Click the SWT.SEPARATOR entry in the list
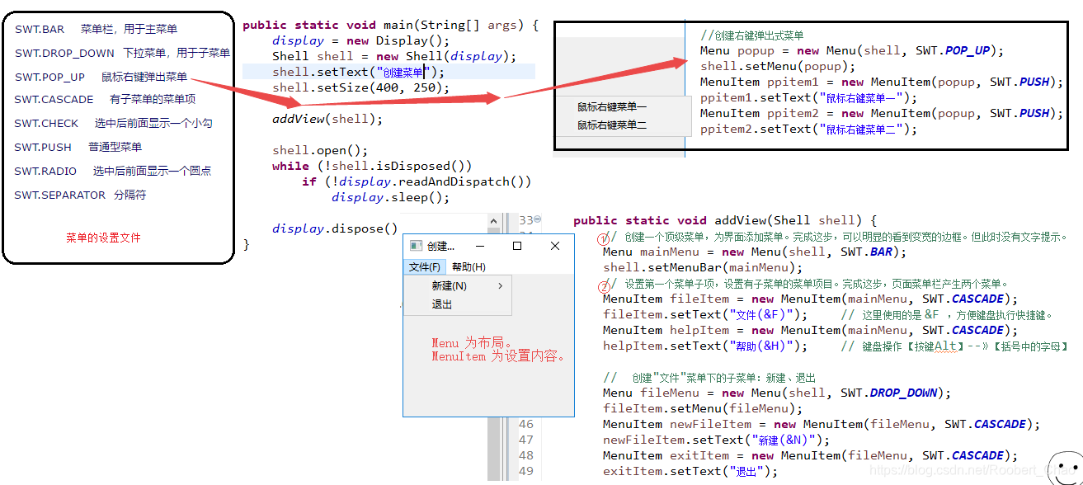Image resolution: width=1083 pixels, height=485 pixels. click(80, 195)
